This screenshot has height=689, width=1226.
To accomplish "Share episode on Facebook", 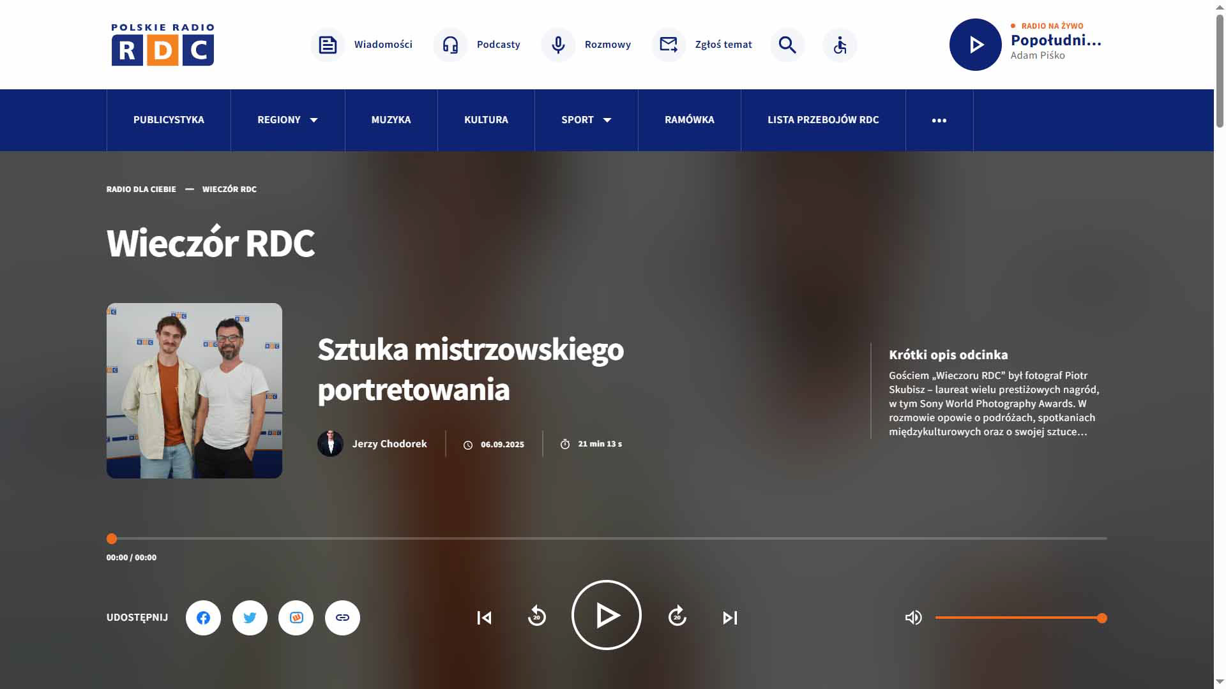I will 203,618.
